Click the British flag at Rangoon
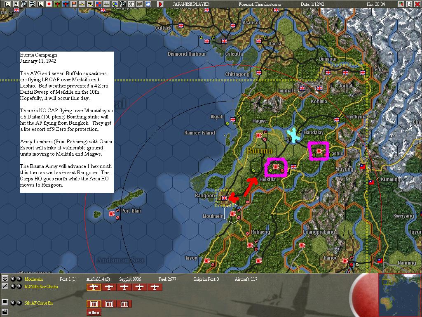Image resolution: width=422 pixels, height=317 pixels. pyautogui.click(x=224, y=198)
